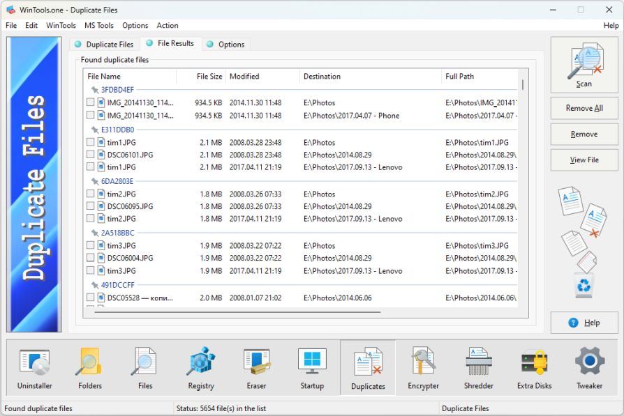The width and height of the screenshot is (624, 416).
Task: Open the Folders scan tool
Action: pos(90,367)
